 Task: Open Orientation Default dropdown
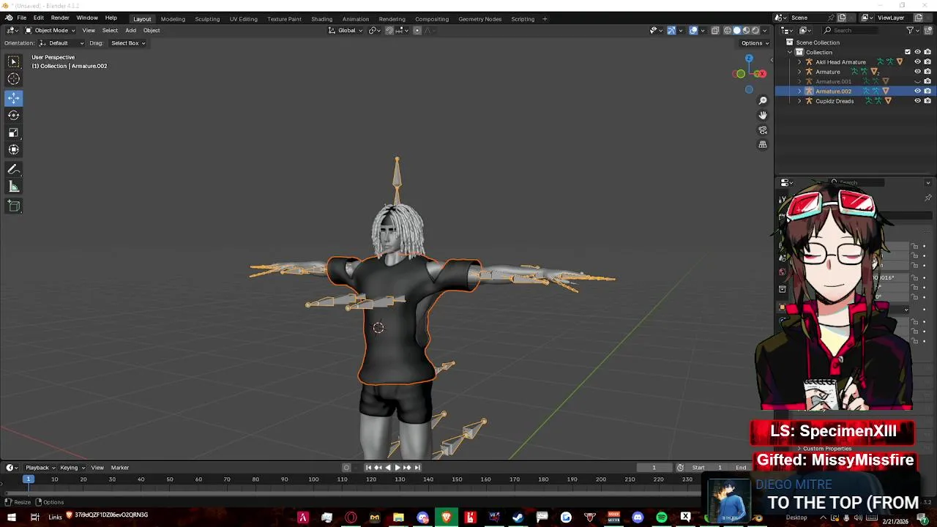click(x=61, y=43)
